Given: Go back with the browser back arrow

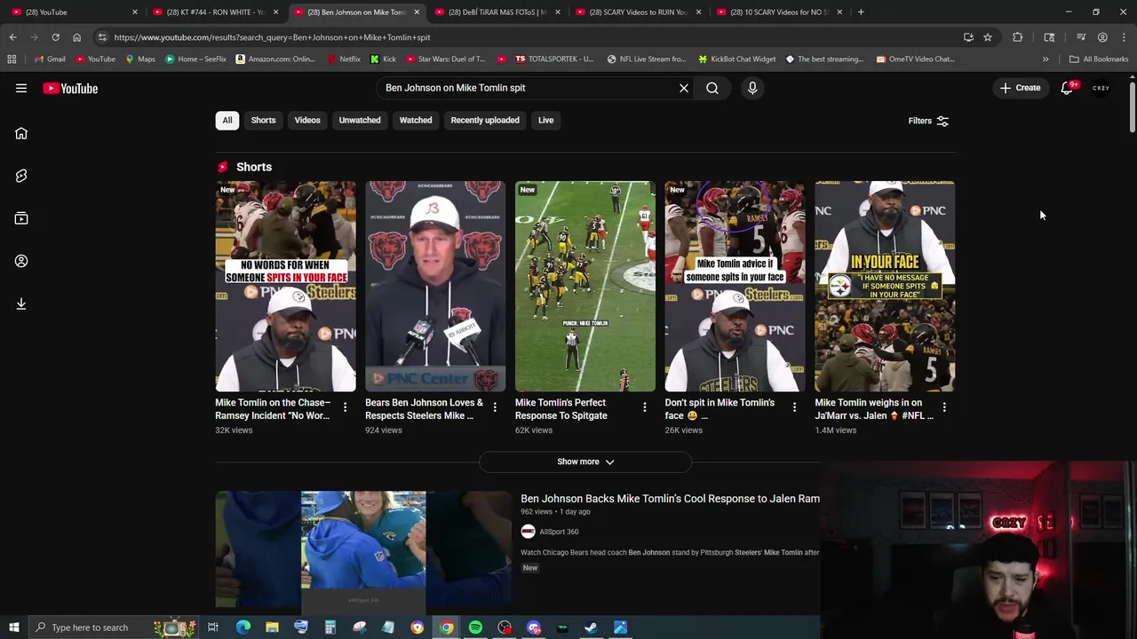Looking at the screenshot, I should click(12, 37).
